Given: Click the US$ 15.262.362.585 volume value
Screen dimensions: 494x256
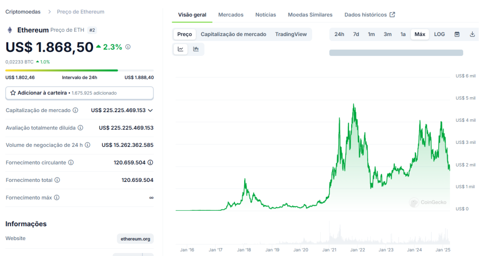Looking at the screenshot, I should tap(127, 145).
